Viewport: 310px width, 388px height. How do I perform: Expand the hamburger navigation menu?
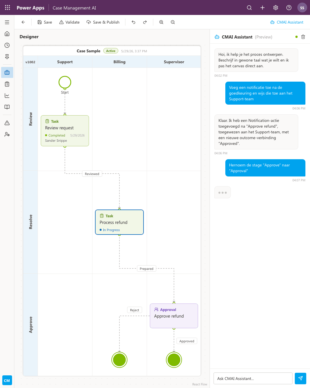point(7,22)
